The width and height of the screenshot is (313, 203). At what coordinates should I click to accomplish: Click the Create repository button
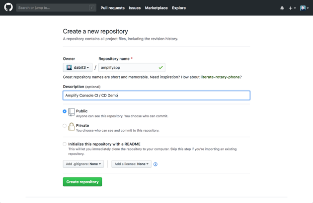(82, 182)
